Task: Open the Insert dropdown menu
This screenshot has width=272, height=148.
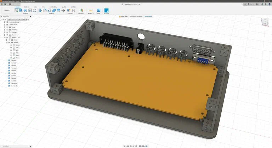Action: [99, 13]
